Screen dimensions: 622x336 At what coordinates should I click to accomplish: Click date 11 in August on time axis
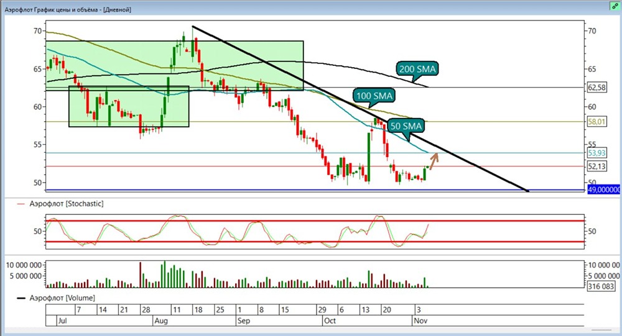177,310
